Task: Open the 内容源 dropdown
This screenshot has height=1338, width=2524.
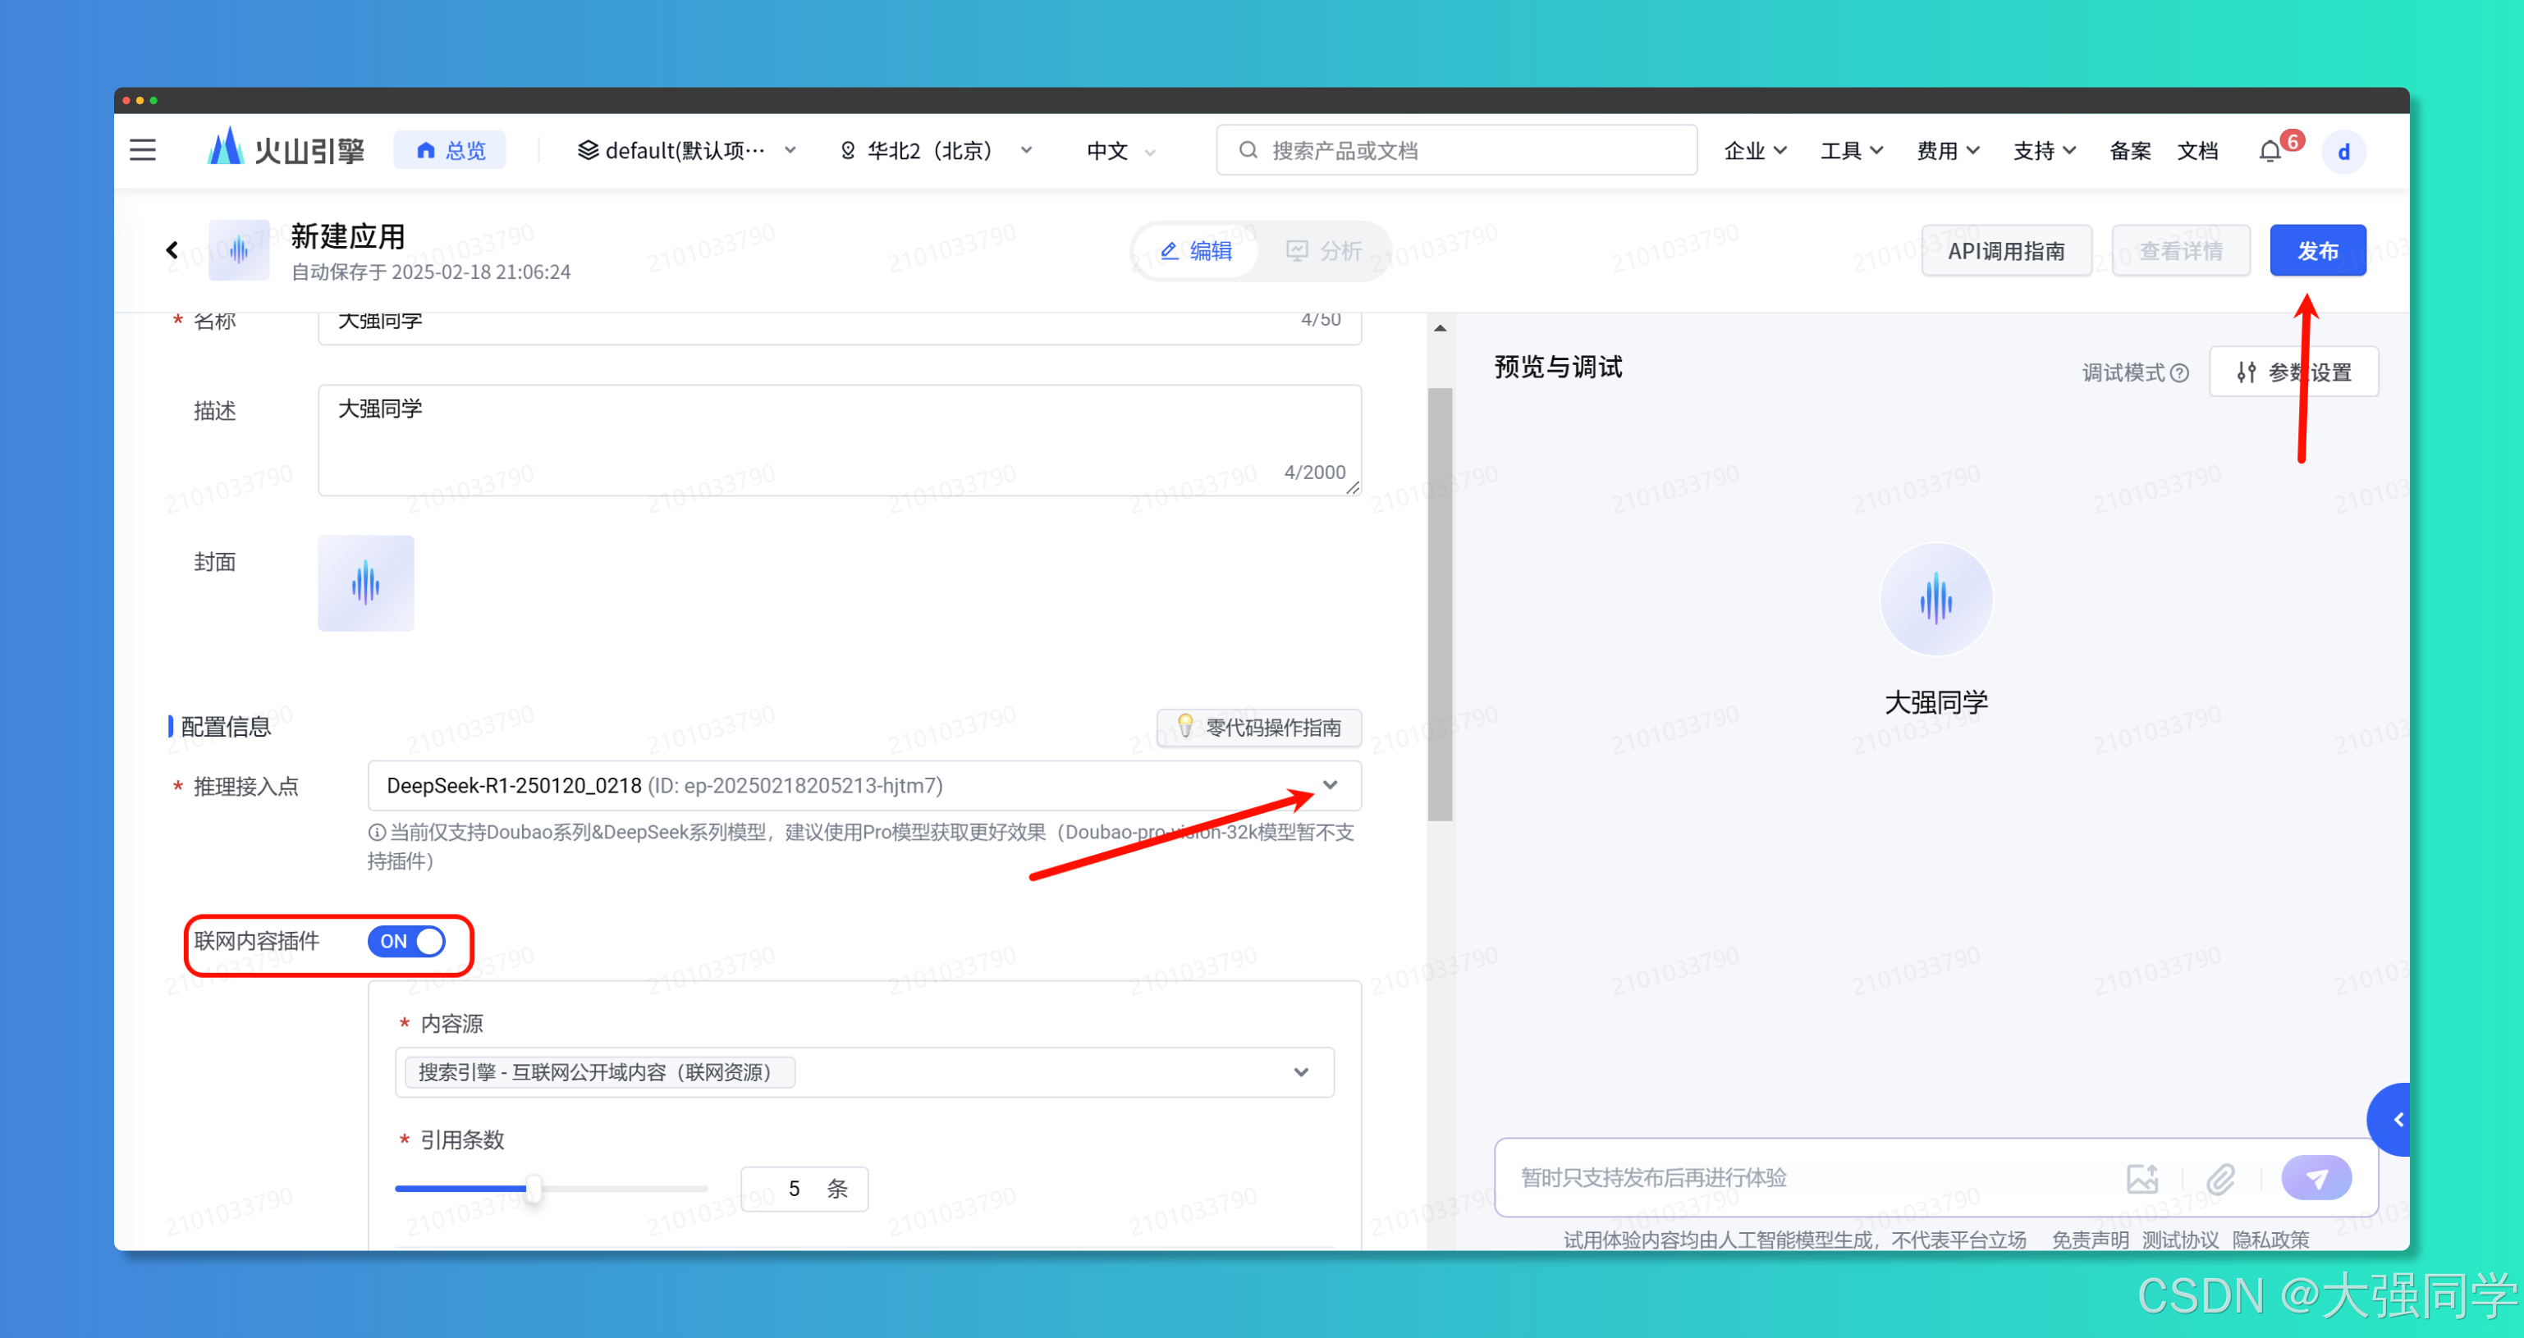Action: pyautogui.click(x=1300, y=1072)
